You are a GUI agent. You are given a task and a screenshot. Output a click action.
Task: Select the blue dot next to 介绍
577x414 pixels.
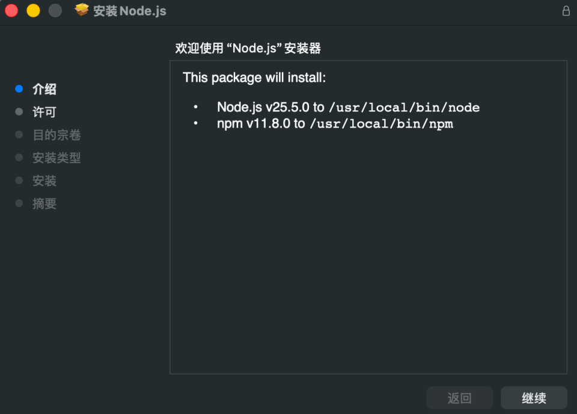pyautogui.click(x=19, y=88)
